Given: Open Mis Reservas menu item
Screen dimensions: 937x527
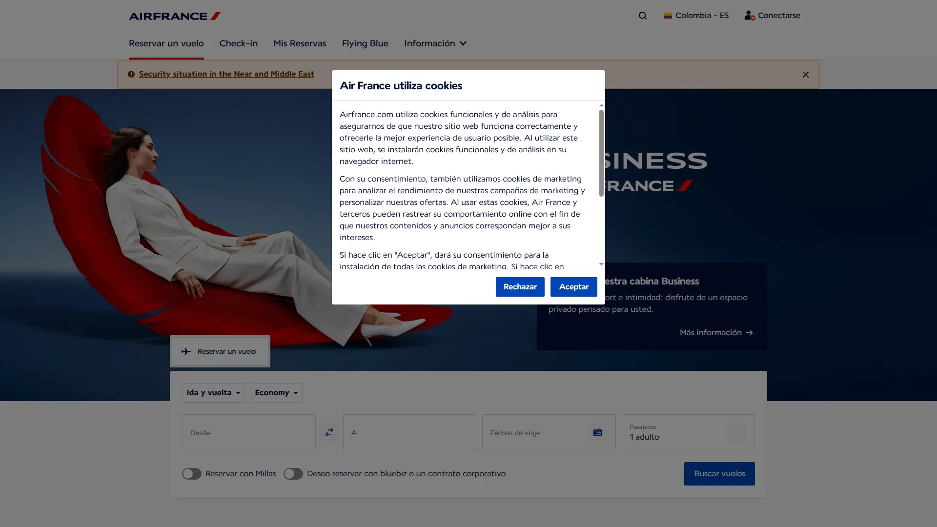Looking at the screenshot, I should click(x=300, y=43).
